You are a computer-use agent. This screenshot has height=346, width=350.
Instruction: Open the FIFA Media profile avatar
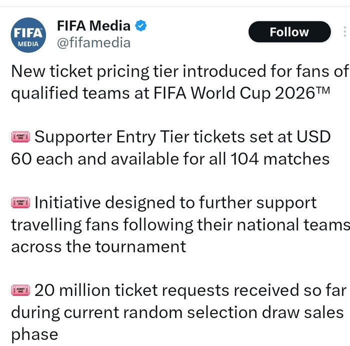28,35
